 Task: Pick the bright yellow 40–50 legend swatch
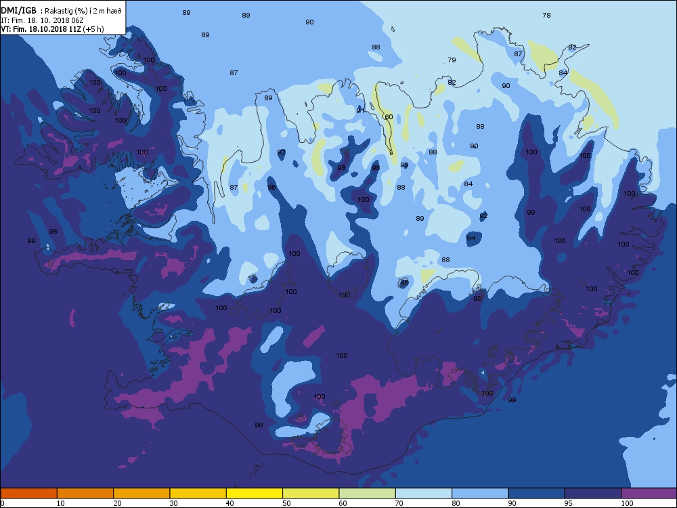click(x=255, y=493)
